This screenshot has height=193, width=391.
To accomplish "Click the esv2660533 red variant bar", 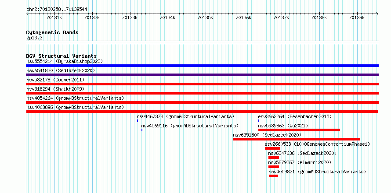I will (272, 148).
